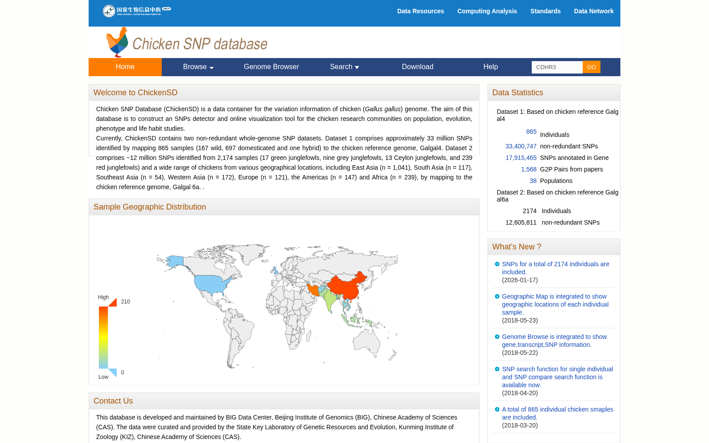The image size is (709, 443).
Task: Click the map legend color gradient bar
Action: pyautogui.click(x=103, y=338)
